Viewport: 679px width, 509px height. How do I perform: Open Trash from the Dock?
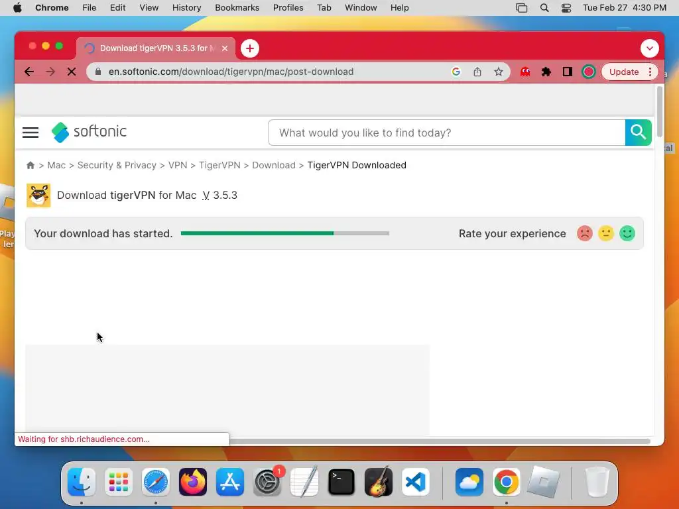[597, 482]
